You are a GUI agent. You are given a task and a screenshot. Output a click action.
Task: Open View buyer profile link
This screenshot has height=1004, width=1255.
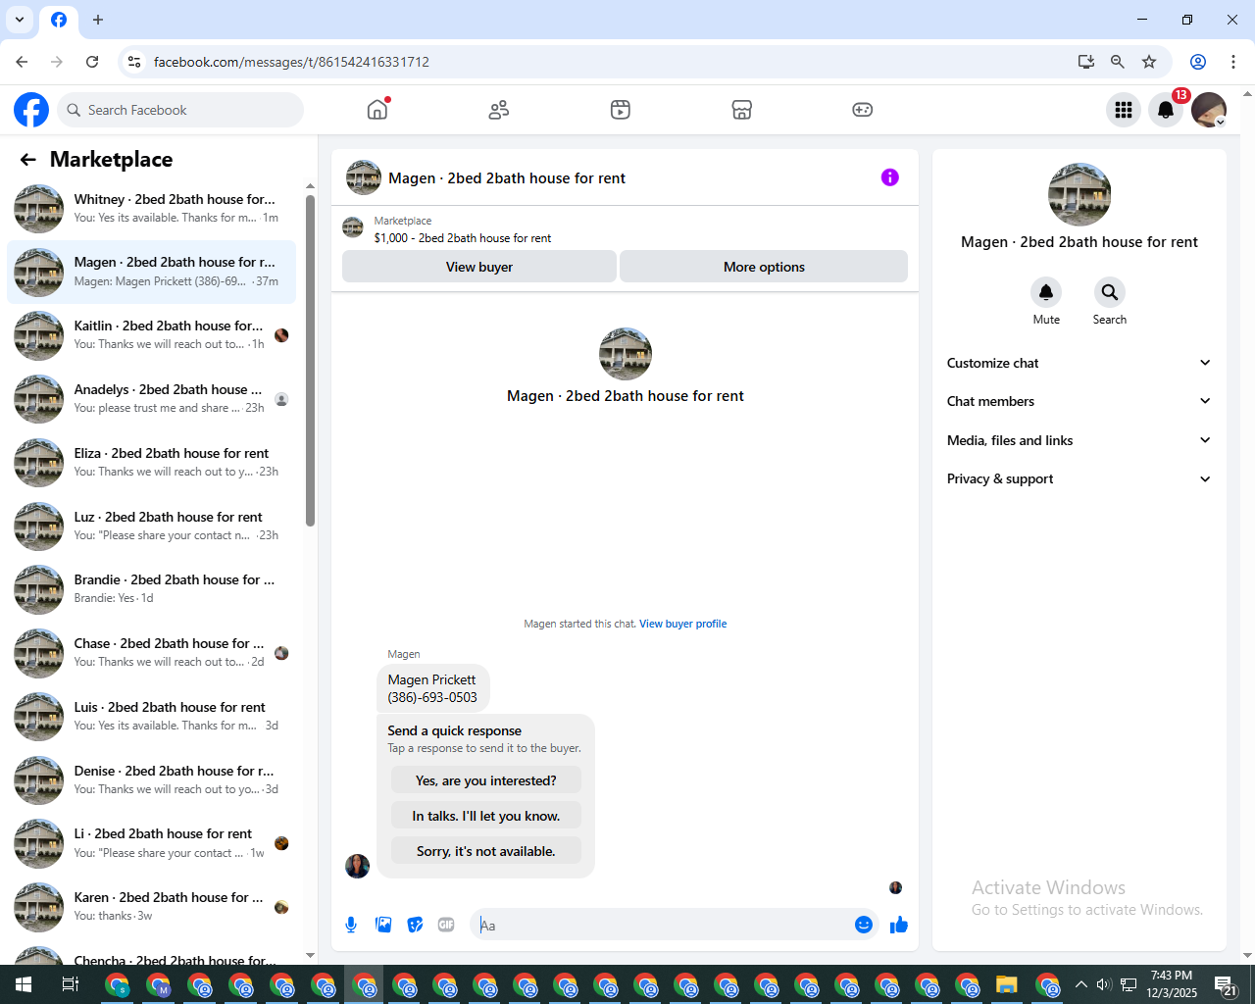tap(683, 624)
